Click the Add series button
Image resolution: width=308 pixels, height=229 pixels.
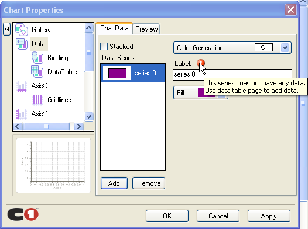(114, 183)
